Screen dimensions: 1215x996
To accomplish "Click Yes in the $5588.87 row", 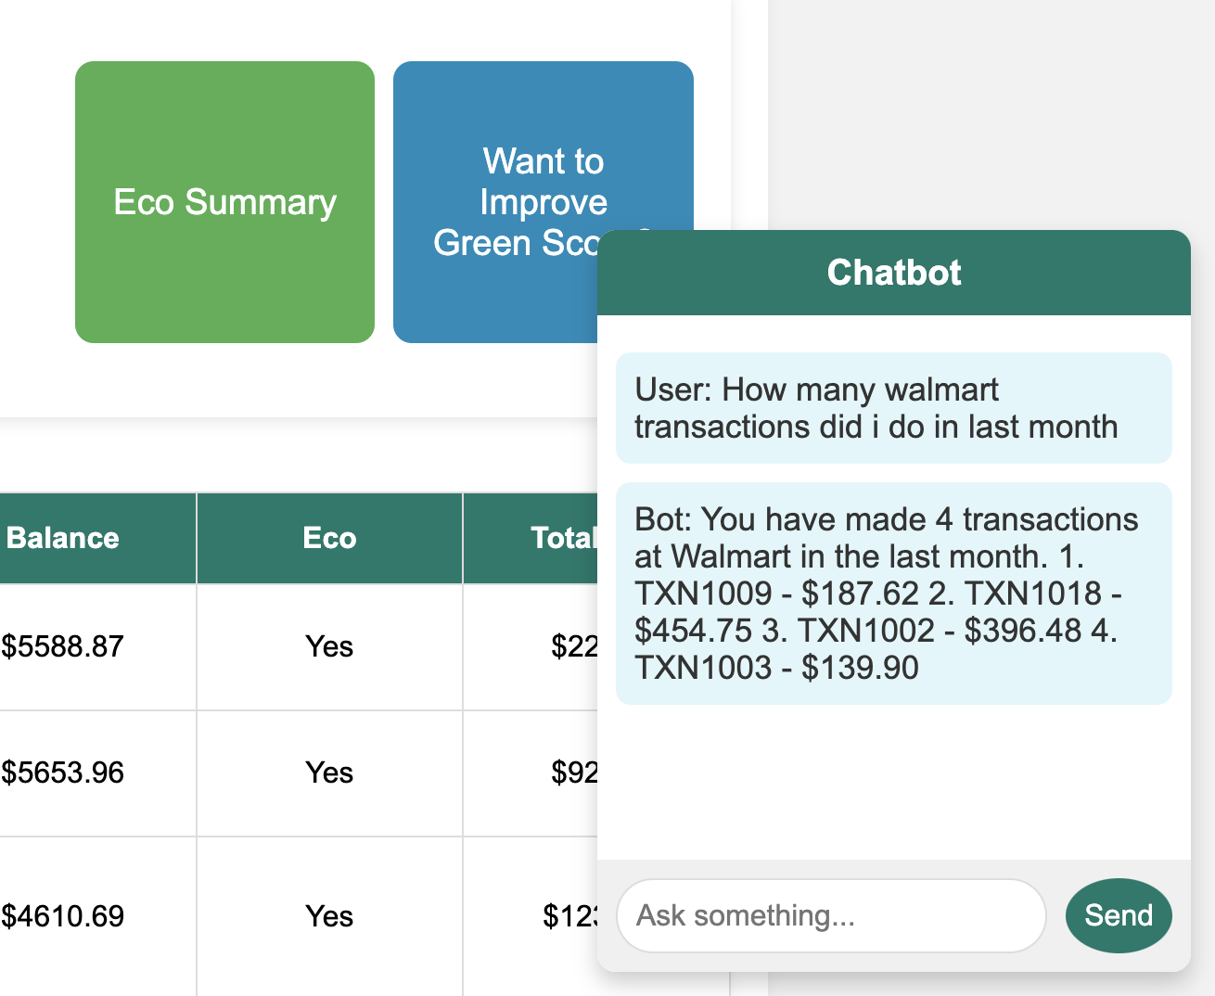I will tap(329, 646).
